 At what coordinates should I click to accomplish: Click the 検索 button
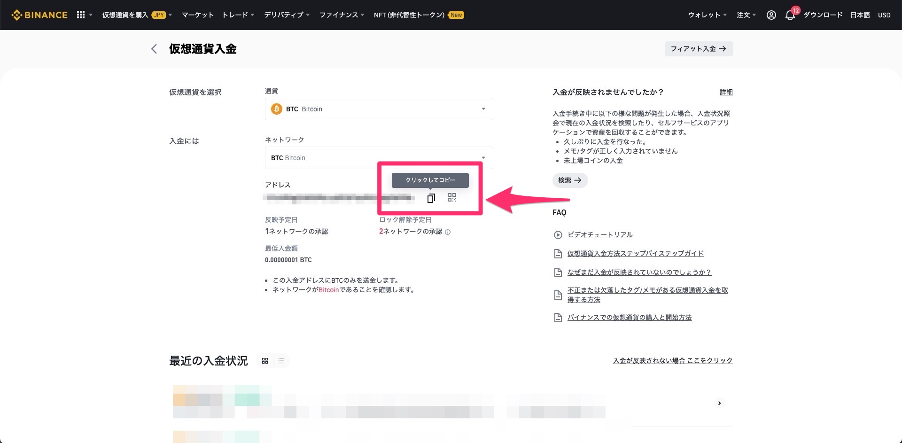coord(570,180)
